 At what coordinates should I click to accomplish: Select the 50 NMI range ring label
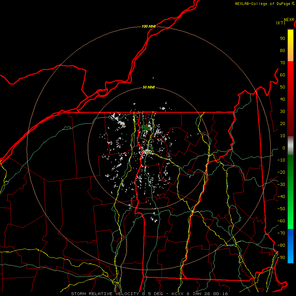(x=149, y=87)
